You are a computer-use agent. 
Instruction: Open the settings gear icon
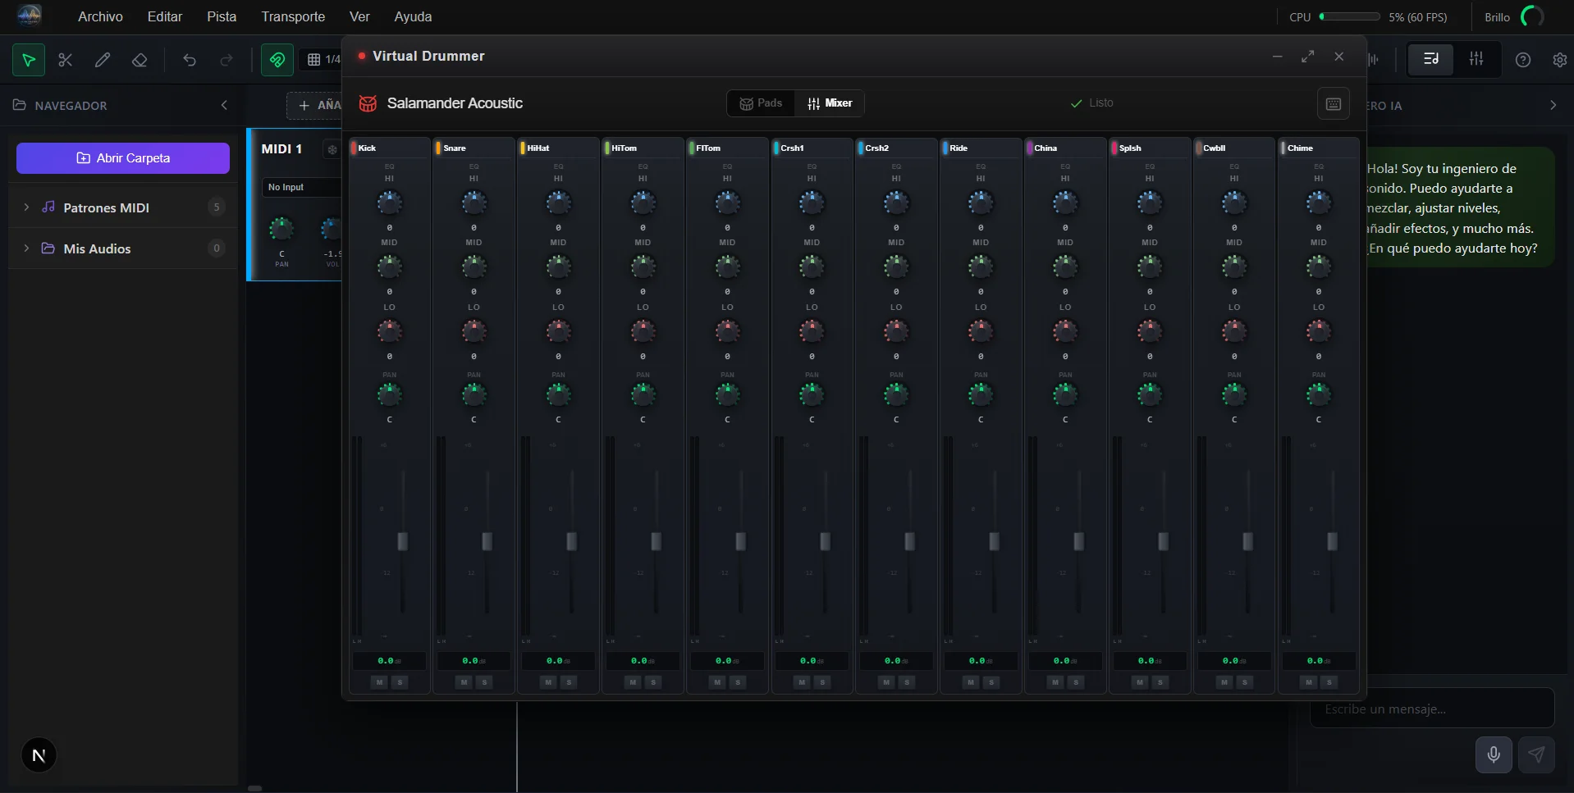click(1559, 60)
